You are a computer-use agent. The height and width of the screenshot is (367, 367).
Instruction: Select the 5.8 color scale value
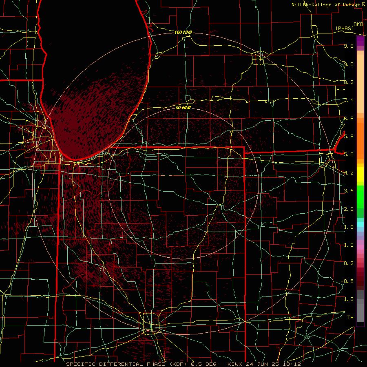click(x=349, y=136)
